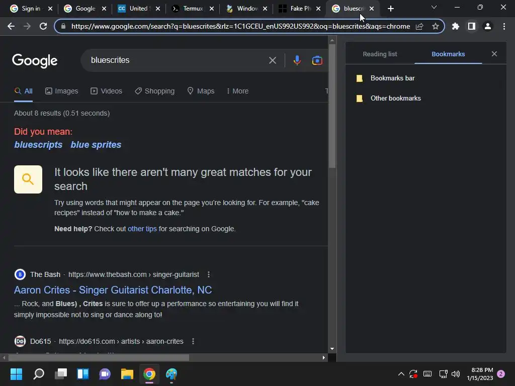The image size is (515, 386).
Task: Open the Chrome profile avatar menu
Action: tap(488, 26)
